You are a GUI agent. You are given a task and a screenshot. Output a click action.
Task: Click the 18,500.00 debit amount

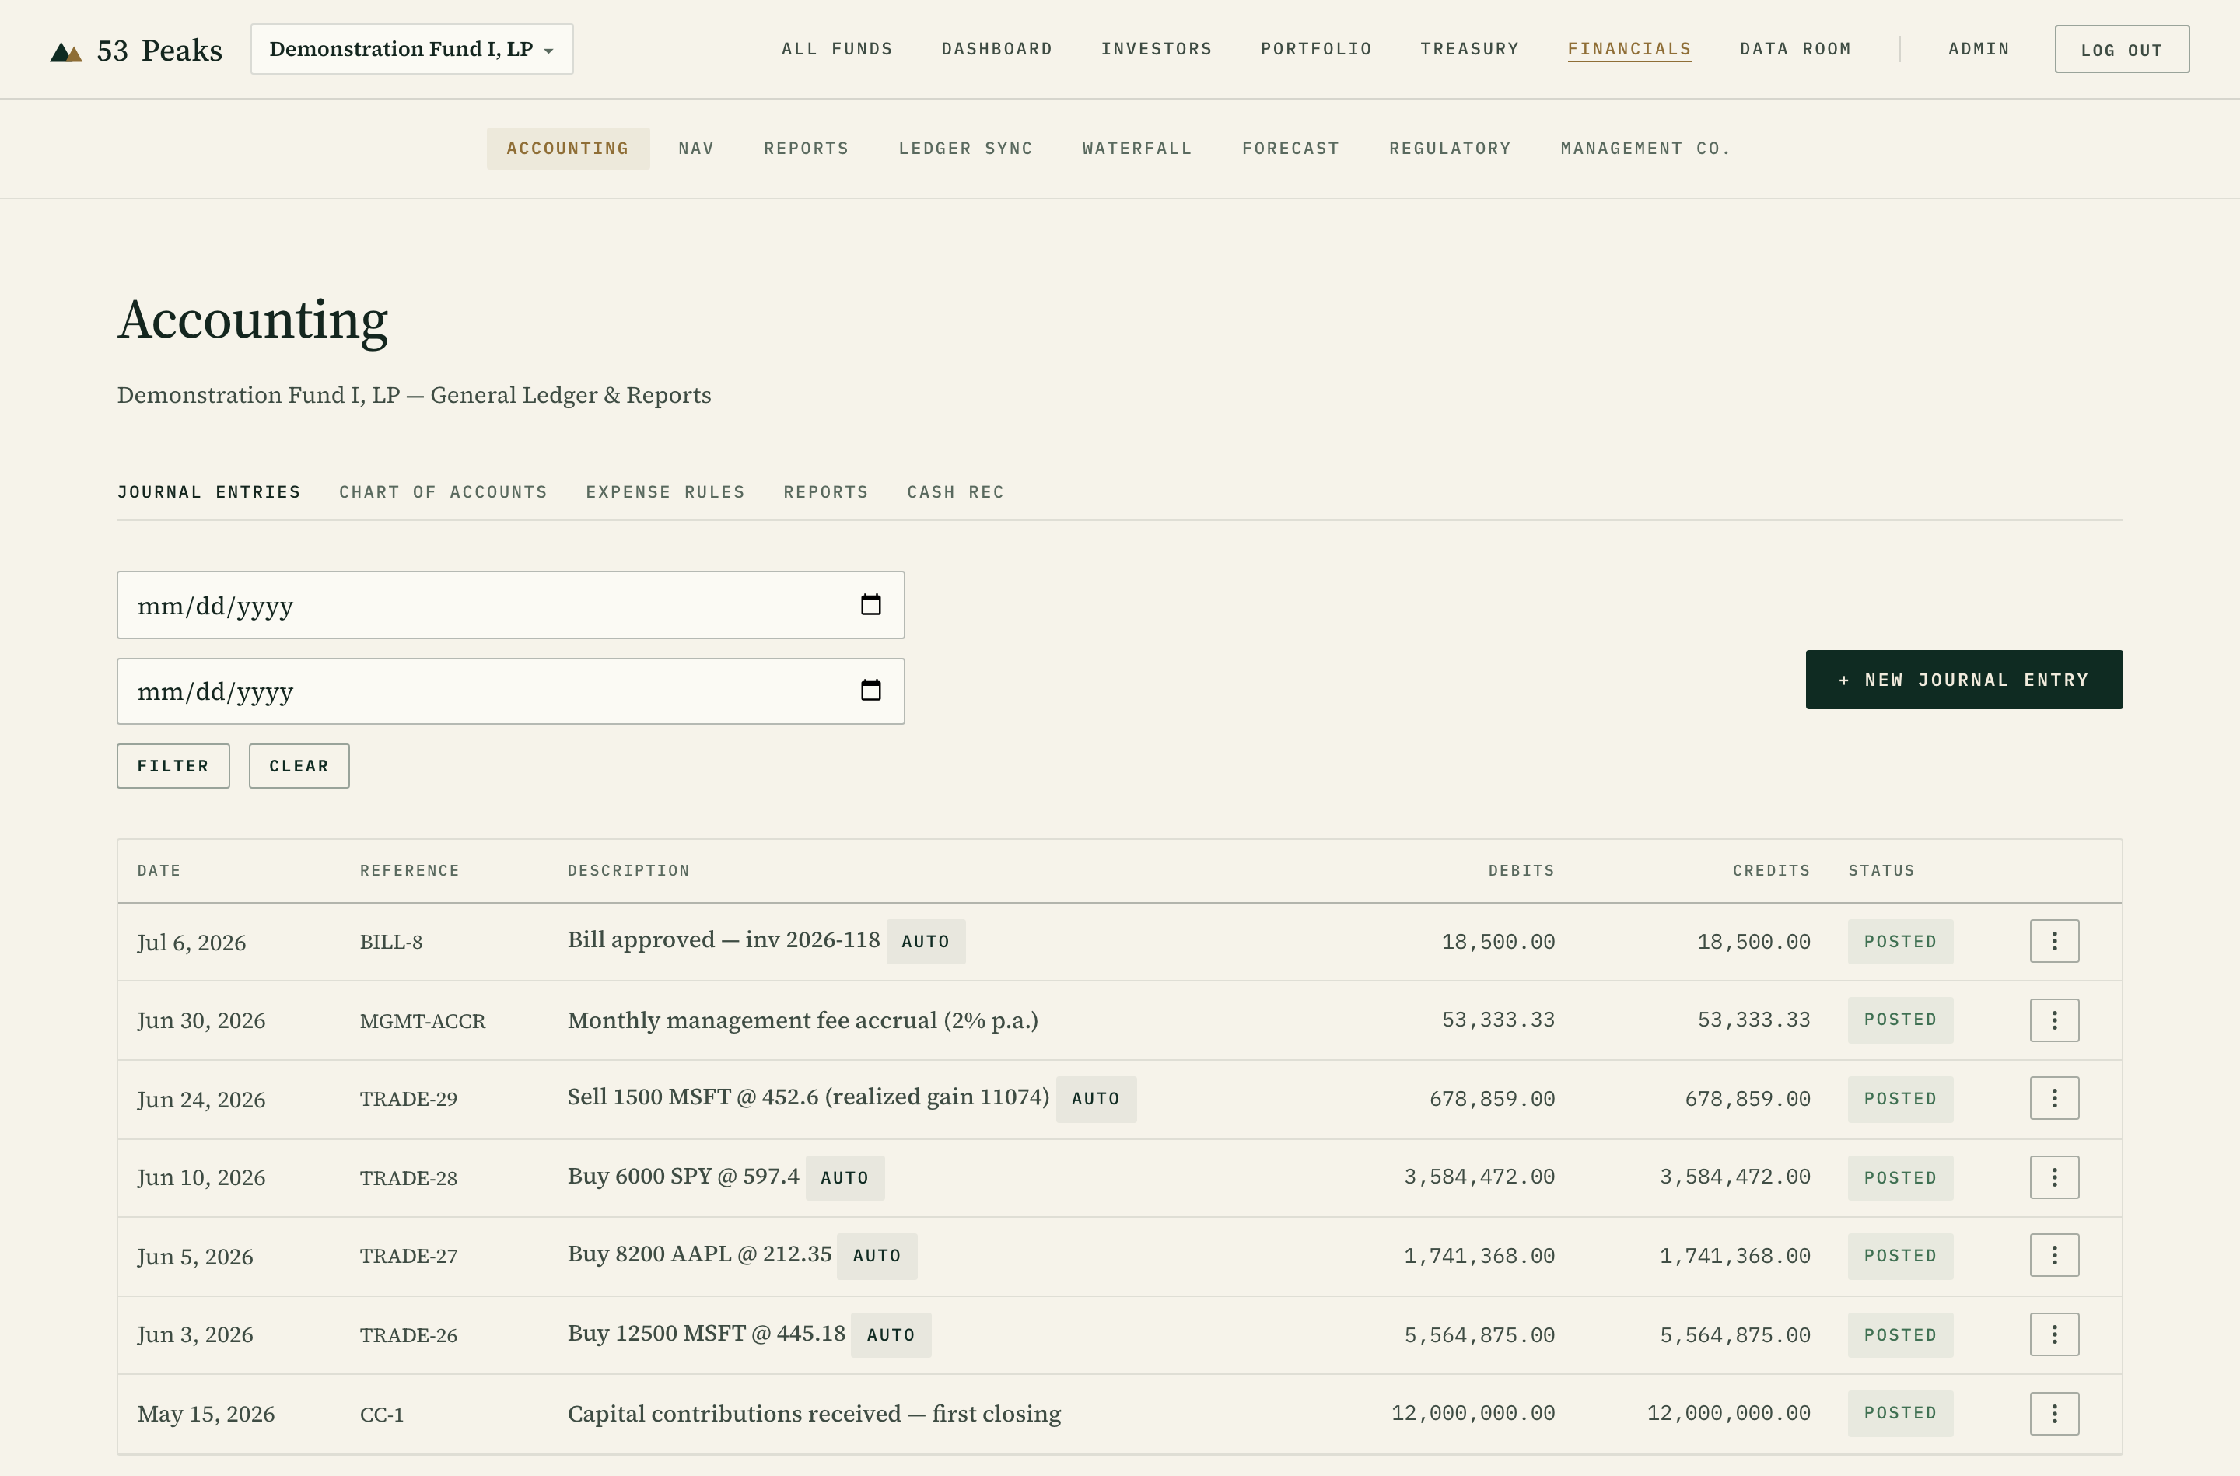(1498, 941)
